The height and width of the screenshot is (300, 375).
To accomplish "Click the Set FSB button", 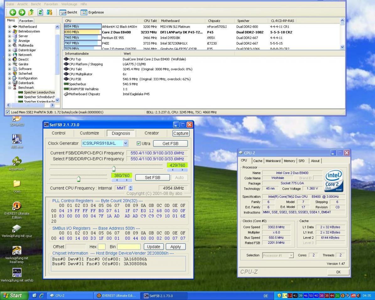I will tap(153, 178).
